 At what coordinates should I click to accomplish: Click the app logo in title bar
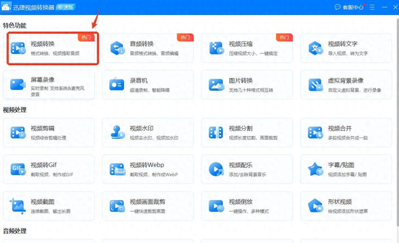coord(6,7)
